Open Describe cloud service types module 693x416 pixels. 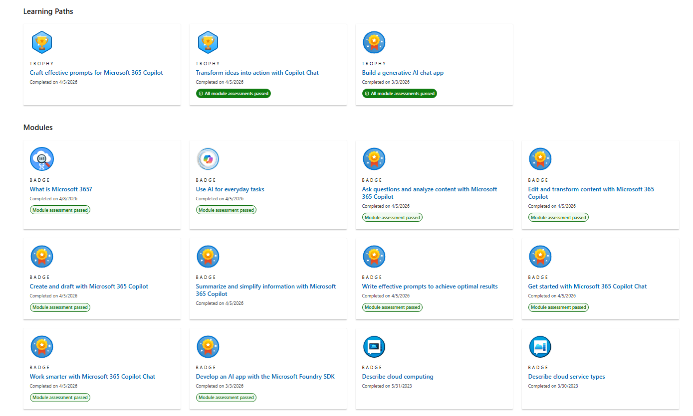click(567, 377)
